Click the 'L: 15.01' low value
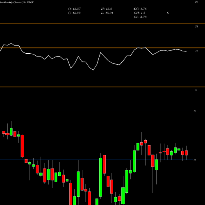This screenshot has height=205, width=205. (107, 13)
